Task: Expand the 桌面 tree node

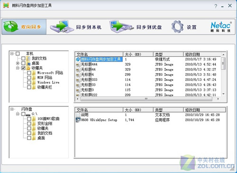Action: [18, 63]
